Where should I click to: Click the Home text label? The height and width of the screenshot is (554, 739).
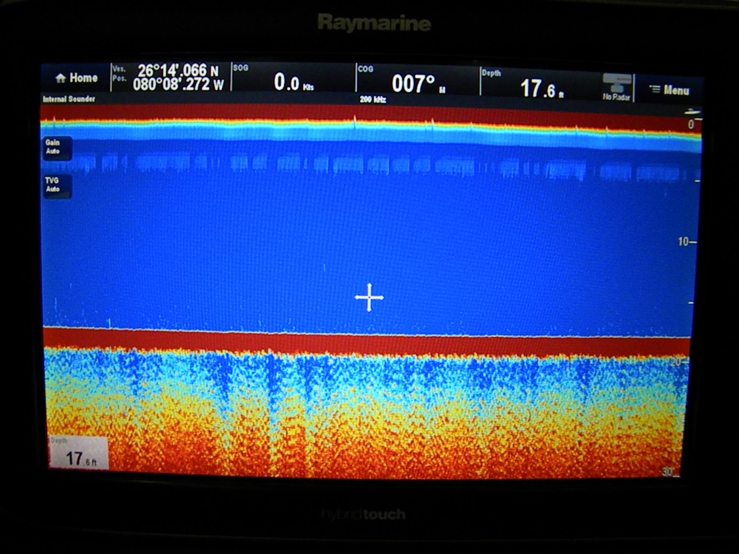83,78
